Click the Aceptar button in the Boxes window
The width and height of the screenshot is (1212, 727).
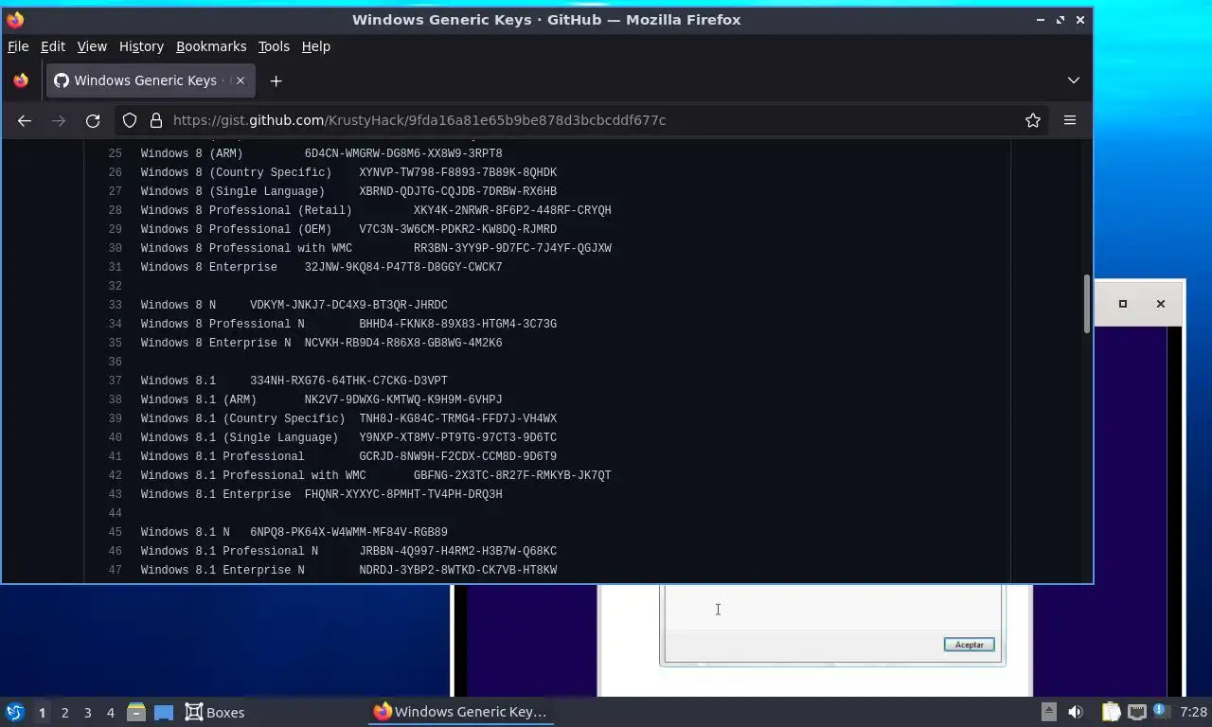pyautogui.click(x=969, y=645)
